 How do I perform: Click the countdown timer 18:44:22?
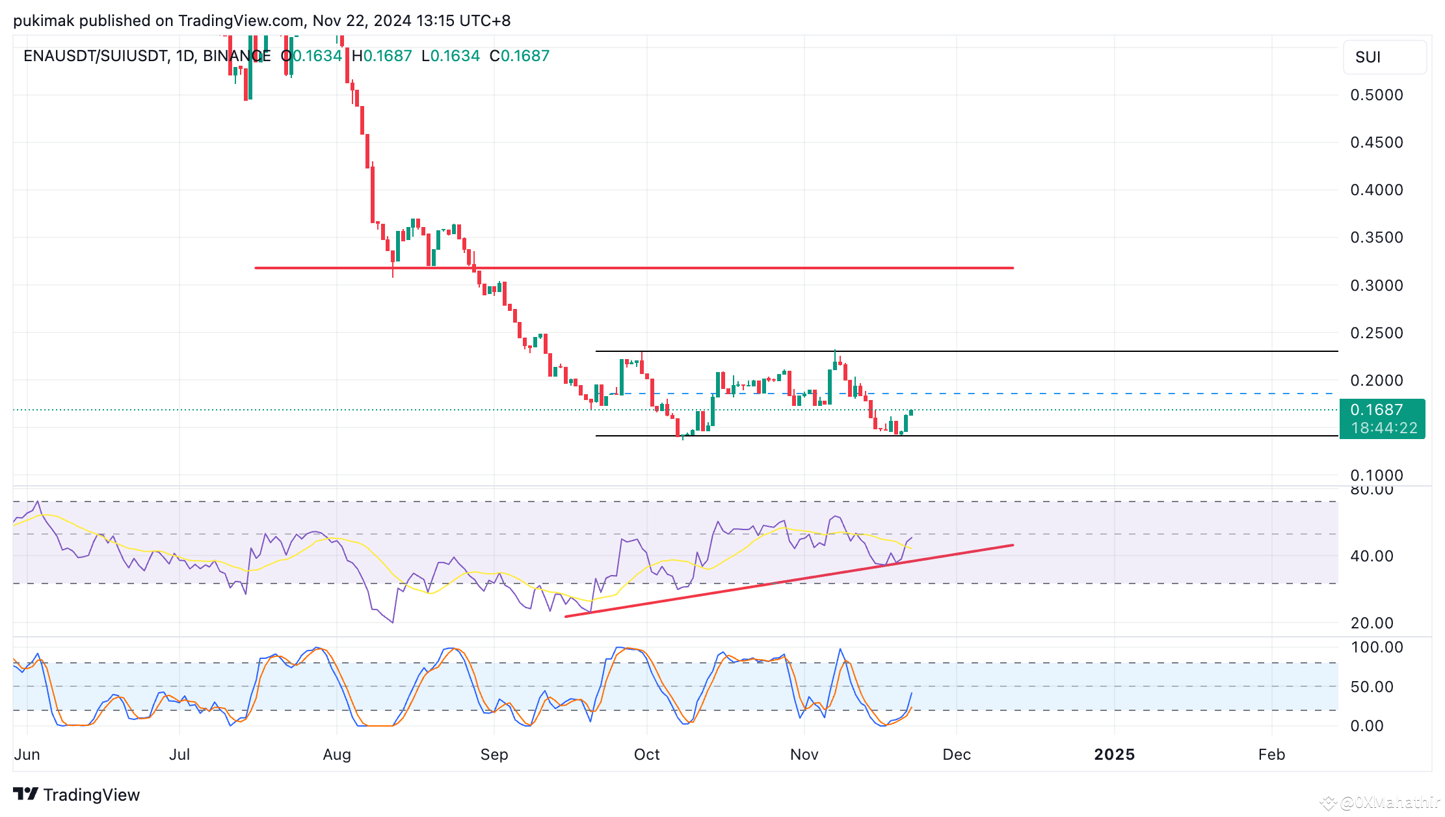(x=1384, y=428)
